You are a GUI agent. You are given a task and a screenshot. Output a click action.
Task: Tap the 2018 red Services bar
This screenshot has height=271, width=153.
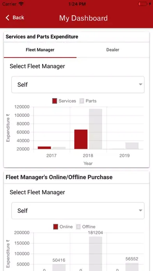click(x=81, y=139)
